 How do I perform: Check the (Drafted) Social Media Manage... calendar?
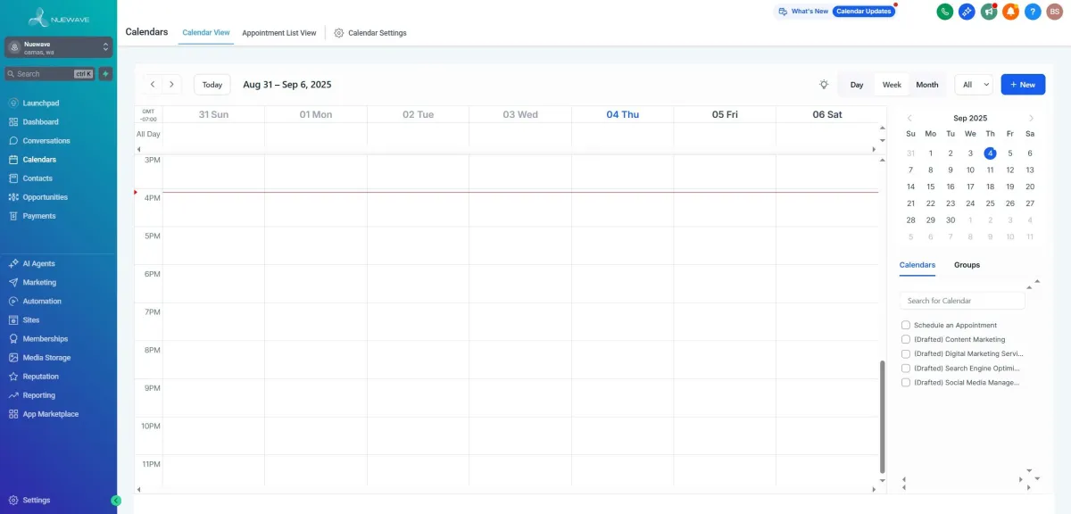(x=906, y=383)
